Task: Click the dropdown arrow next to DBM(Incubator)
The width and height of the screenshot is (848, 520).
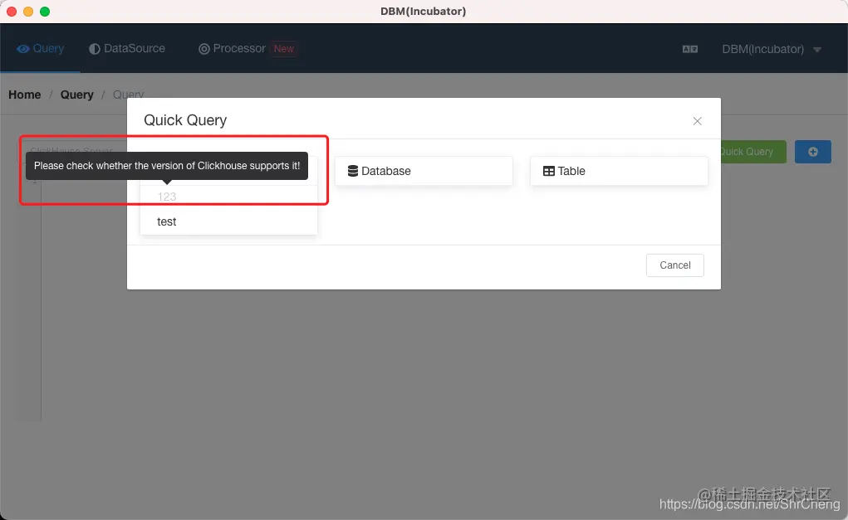Action: (x=817, y=50)
